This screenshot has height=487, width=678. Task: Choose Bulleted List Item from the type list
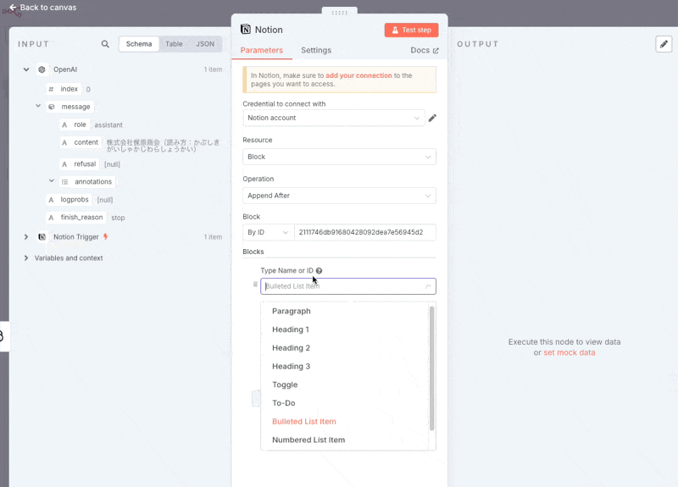344,421
